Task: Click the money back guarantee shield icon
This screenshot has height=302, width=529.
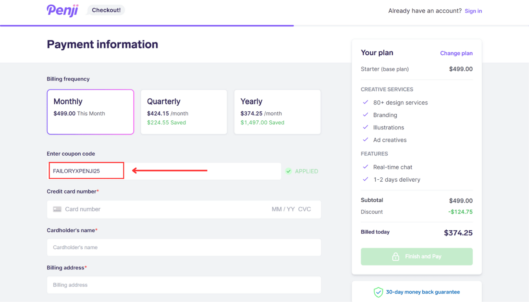Action: coord(378,292)
